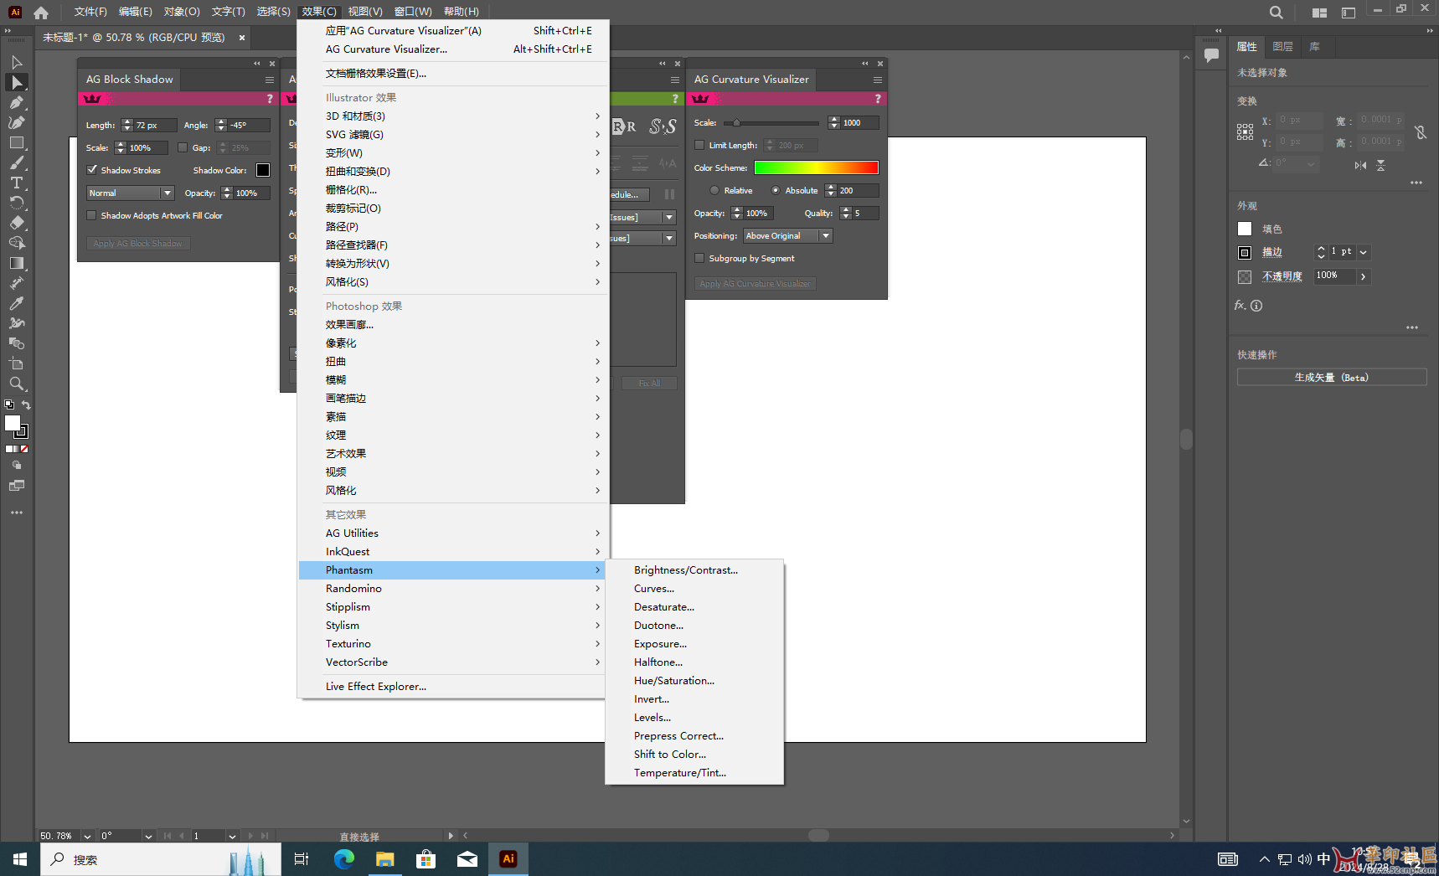Select the Zoom magnifier tool
Viewport: 1439px width, 876px height.
point(17,384)
